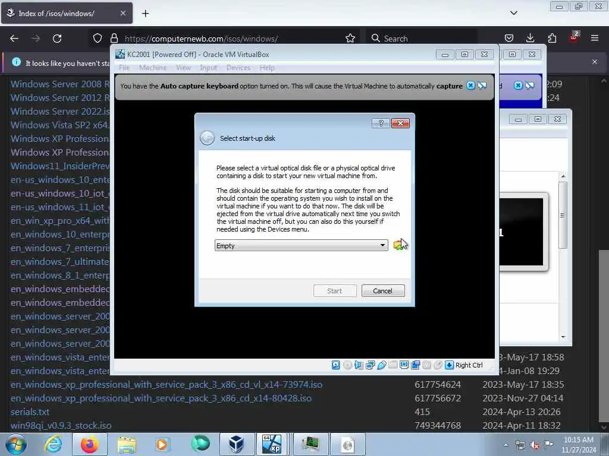The width and height of the screenshot is (609, 456).
Task: Open the Help menu in VirtualBox
Action: (267, 68)
